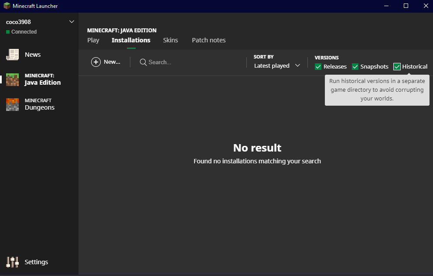
Task: Click the News label in sidebar
Action: click(33, 55)
